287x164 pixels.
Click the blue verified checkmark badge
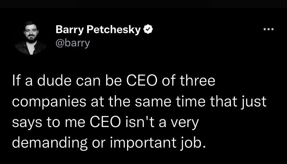click(x=149, y=30)
